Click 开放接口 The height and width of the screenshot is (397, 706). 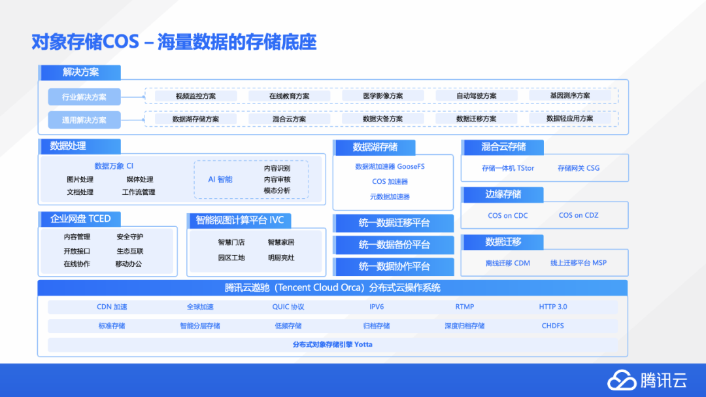pos(77,251)
